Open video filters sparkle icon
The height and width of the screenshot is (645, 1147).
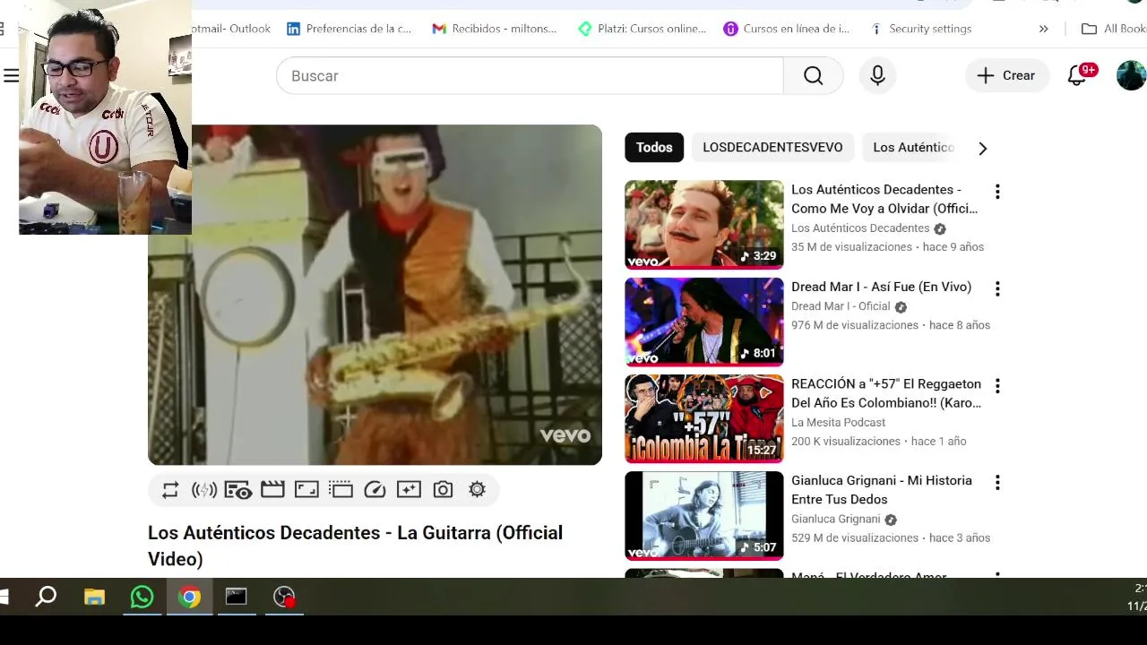[x=409, y=490]
